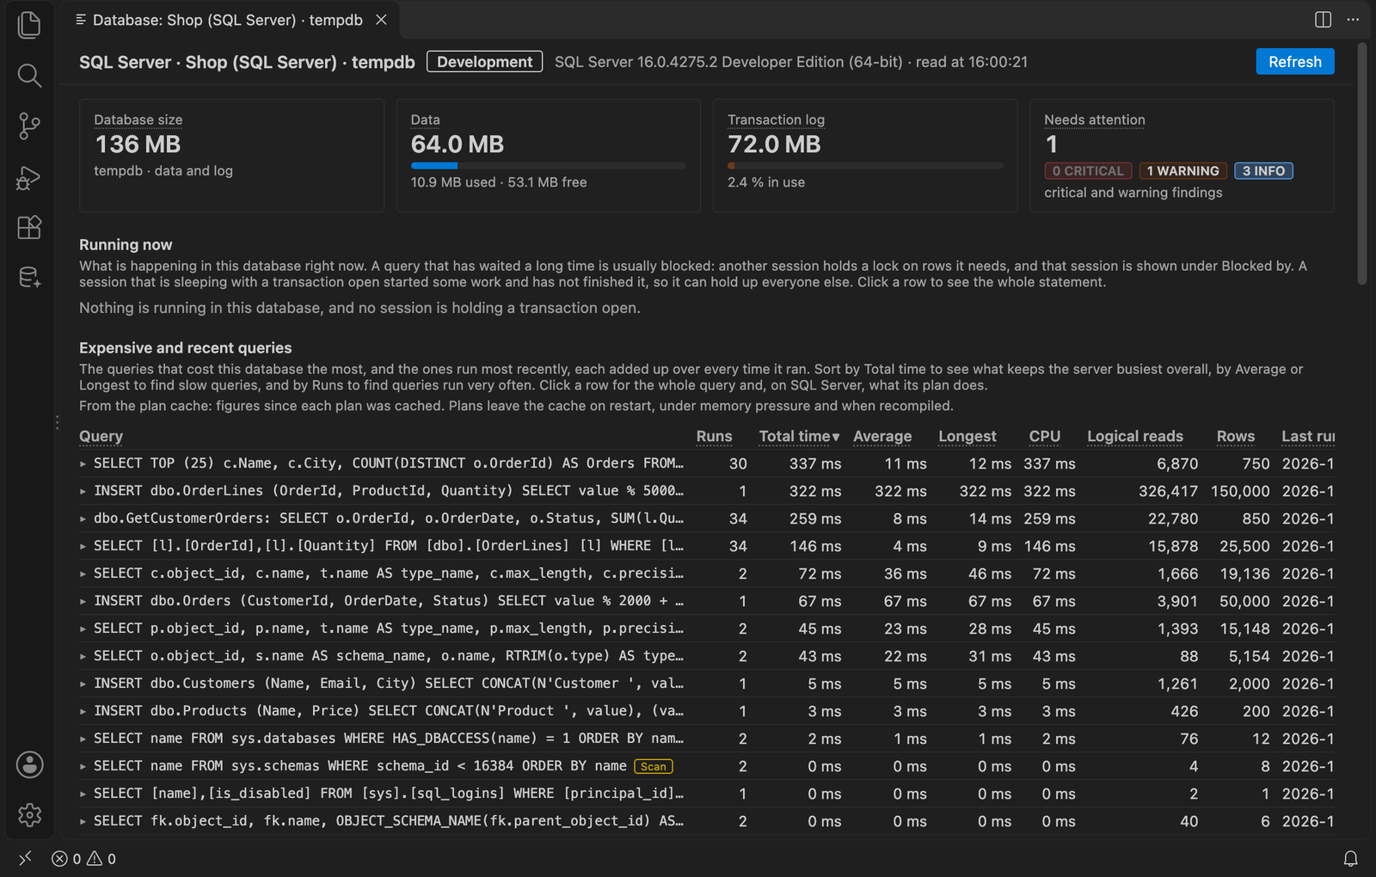Sort the table by Rows column
1376x877 pixels.
coord(1235,436)
